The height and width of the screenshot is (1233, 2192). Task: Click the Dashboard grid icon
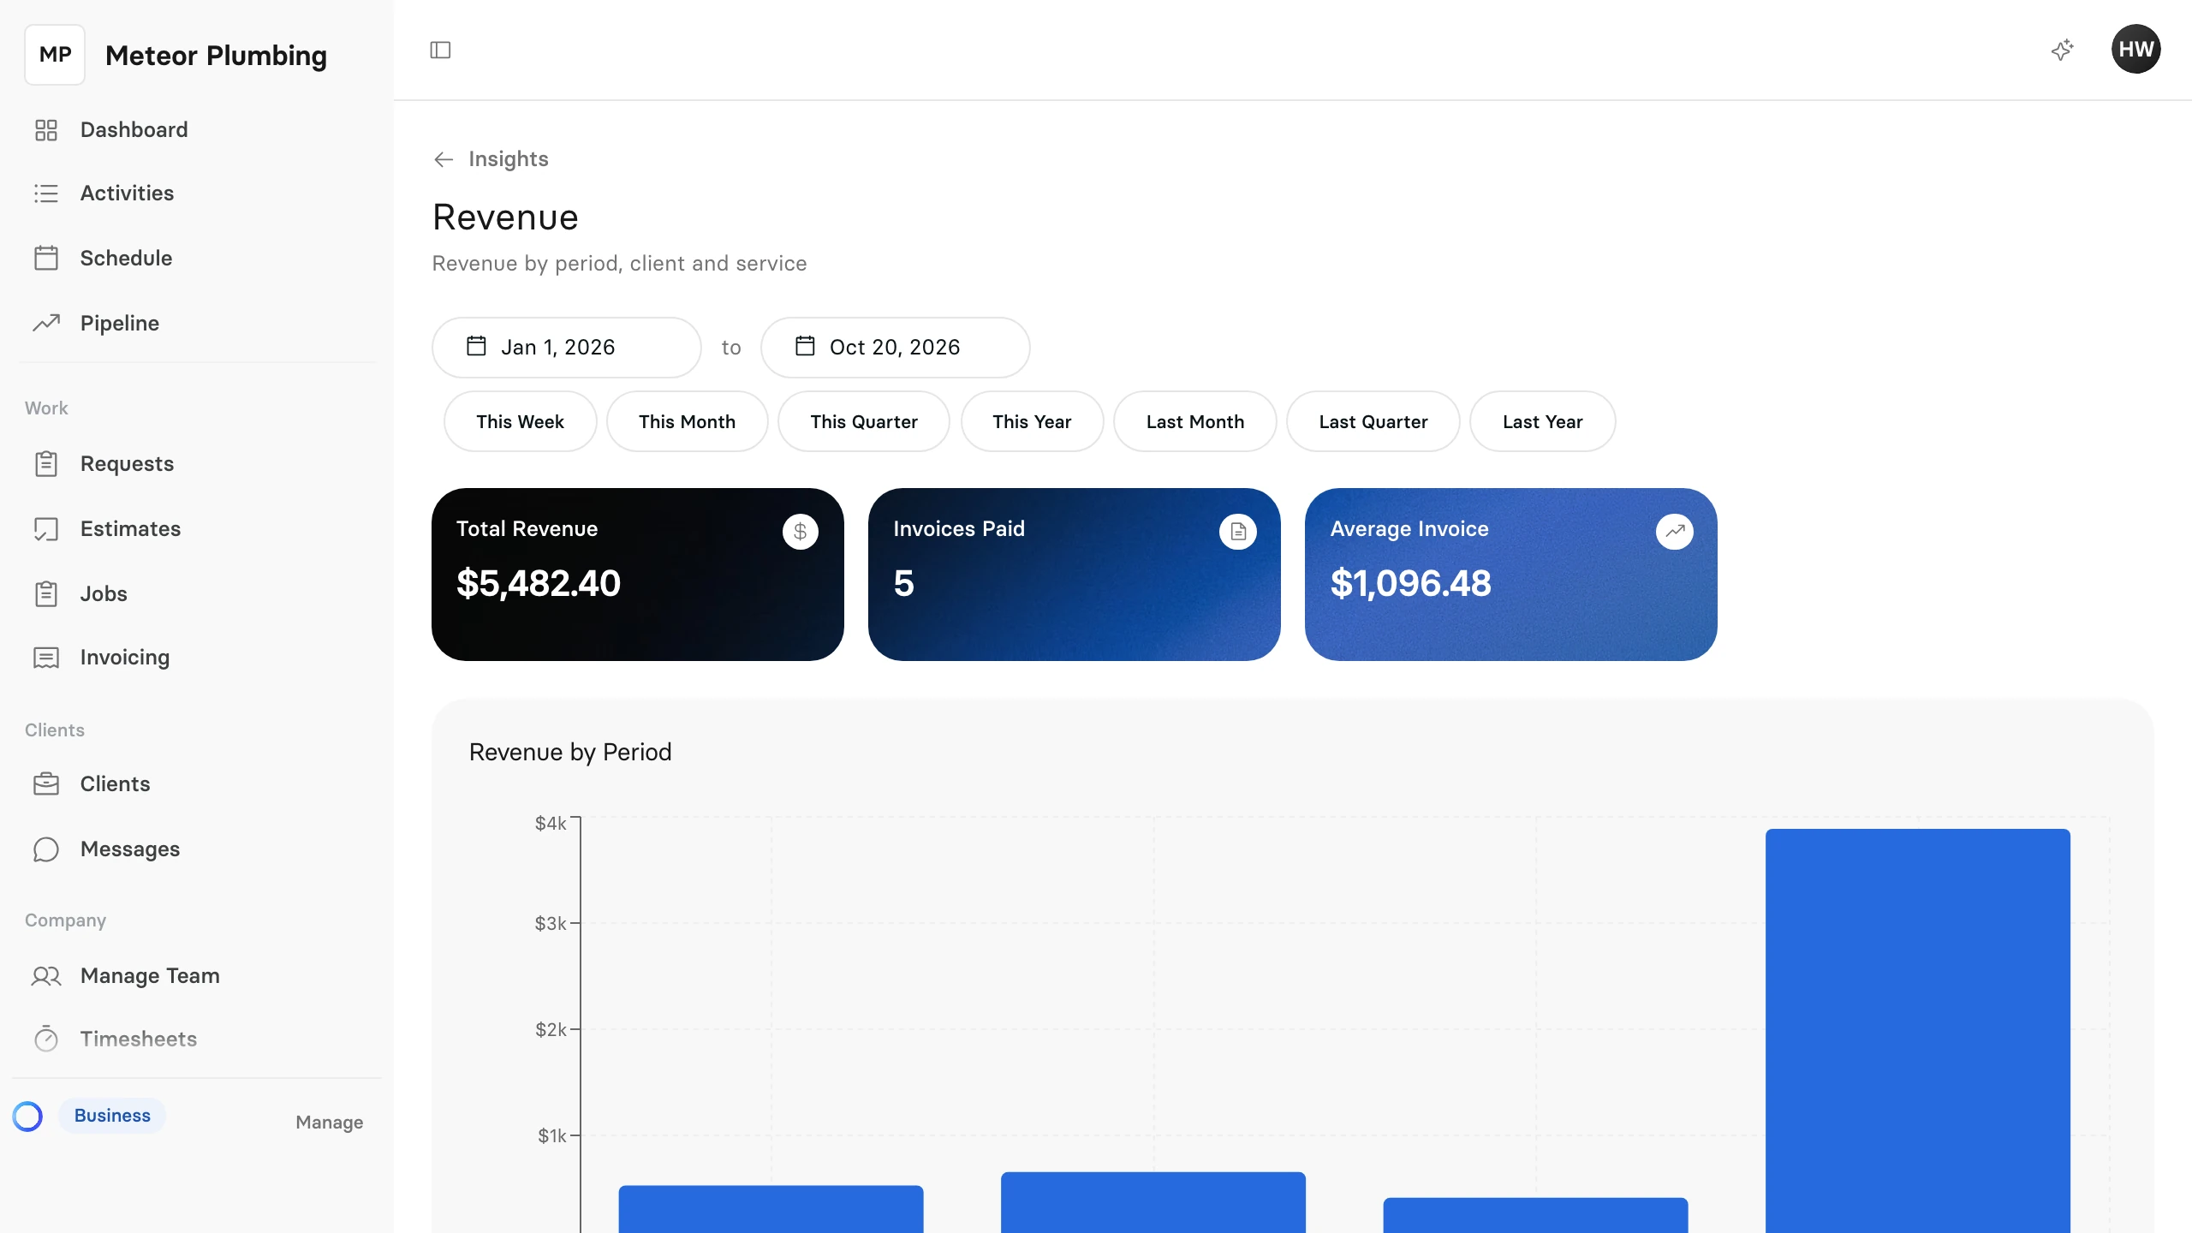pos(46,130)
